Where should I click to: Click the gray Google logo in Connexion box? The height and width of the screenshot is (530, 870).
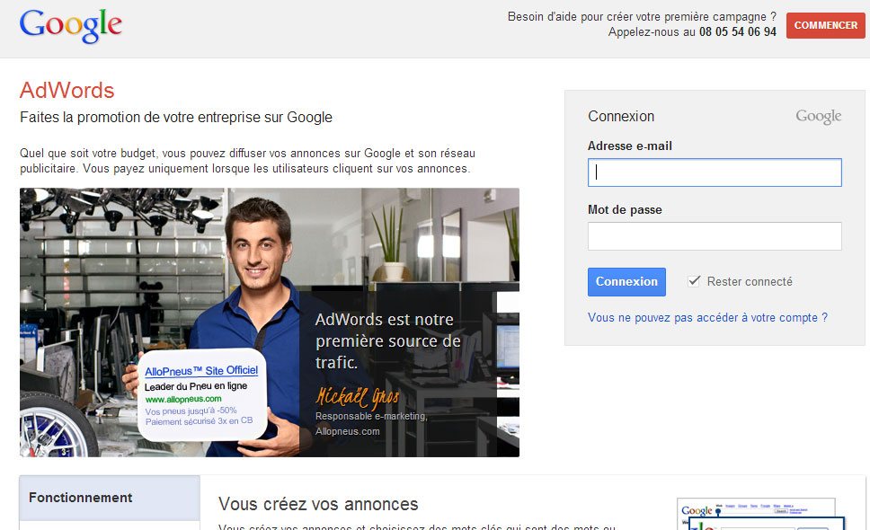click(x=819, y=117)
